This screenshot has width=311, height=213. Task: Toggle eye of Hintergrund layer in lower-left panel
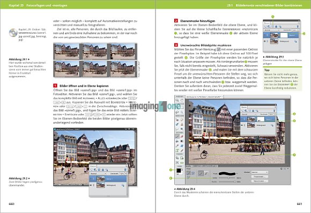click(x=91, y=185)
